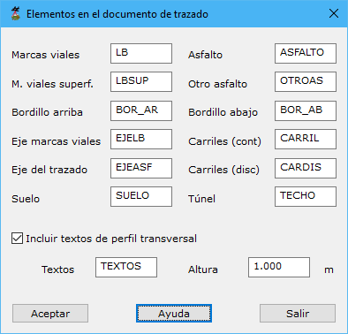Open help with the Ayuda button

[174, 314]
